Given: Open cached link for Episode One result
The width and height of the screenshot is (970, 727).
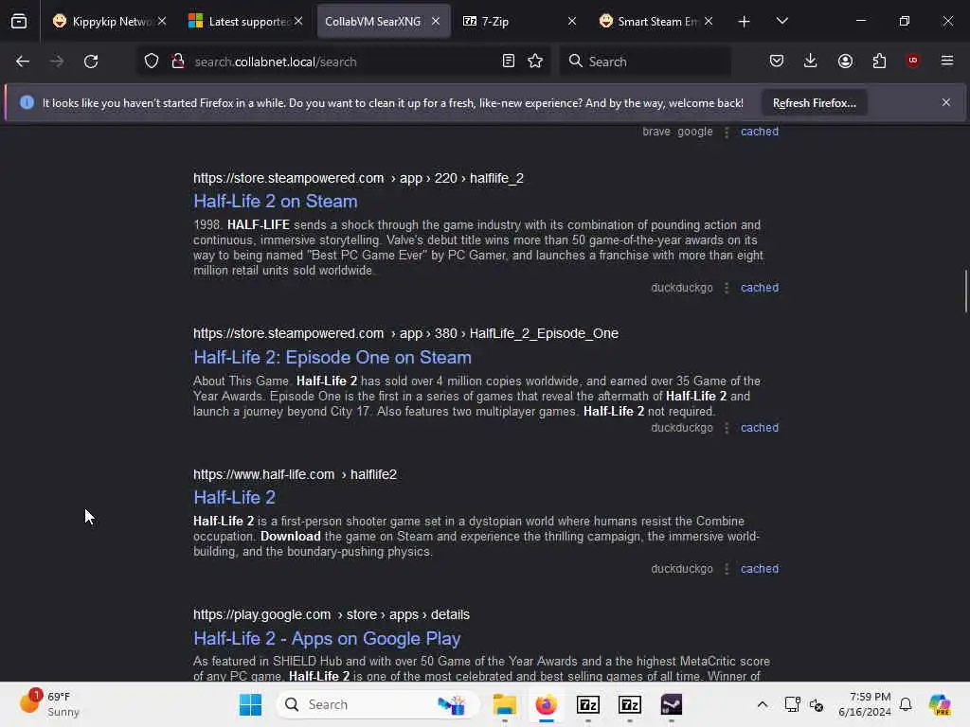Looking at the screenshot, I should click(x=760, y=428).
